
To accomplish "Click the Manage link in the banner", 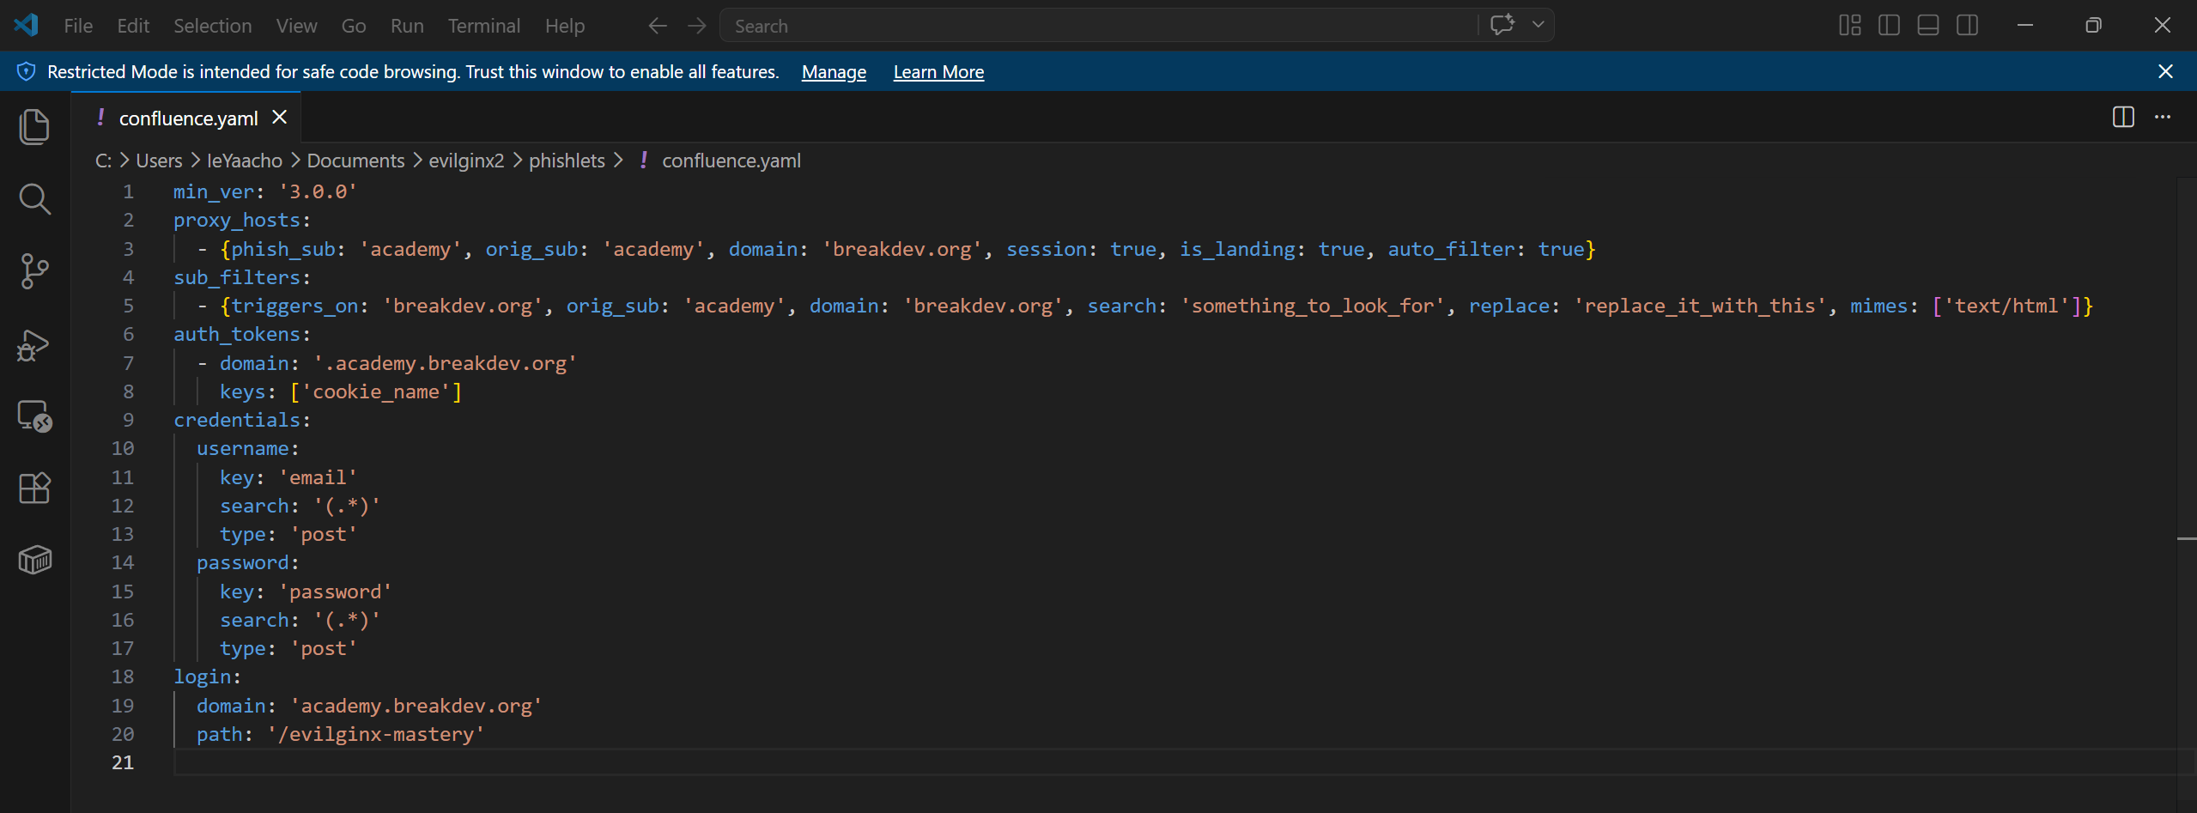I will pos(834,72).
